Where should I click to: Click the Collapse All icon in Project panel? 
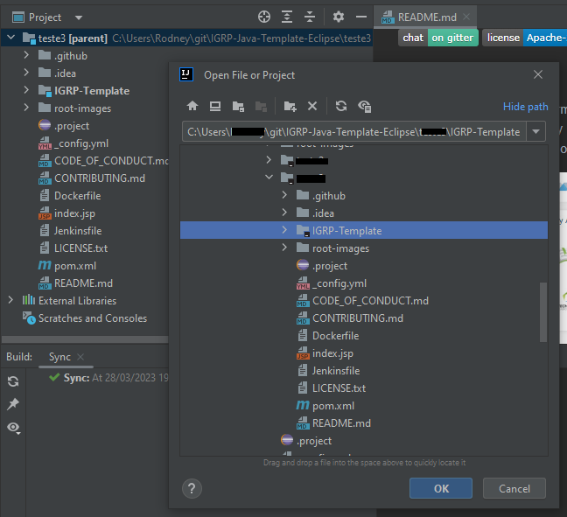point(310,17)
